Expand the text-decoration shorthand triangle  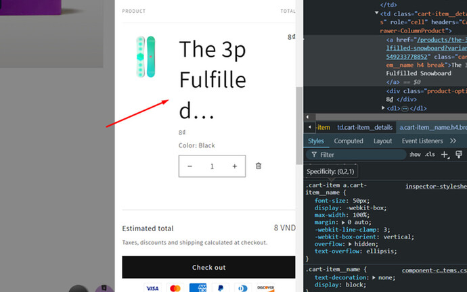[374, 277]
